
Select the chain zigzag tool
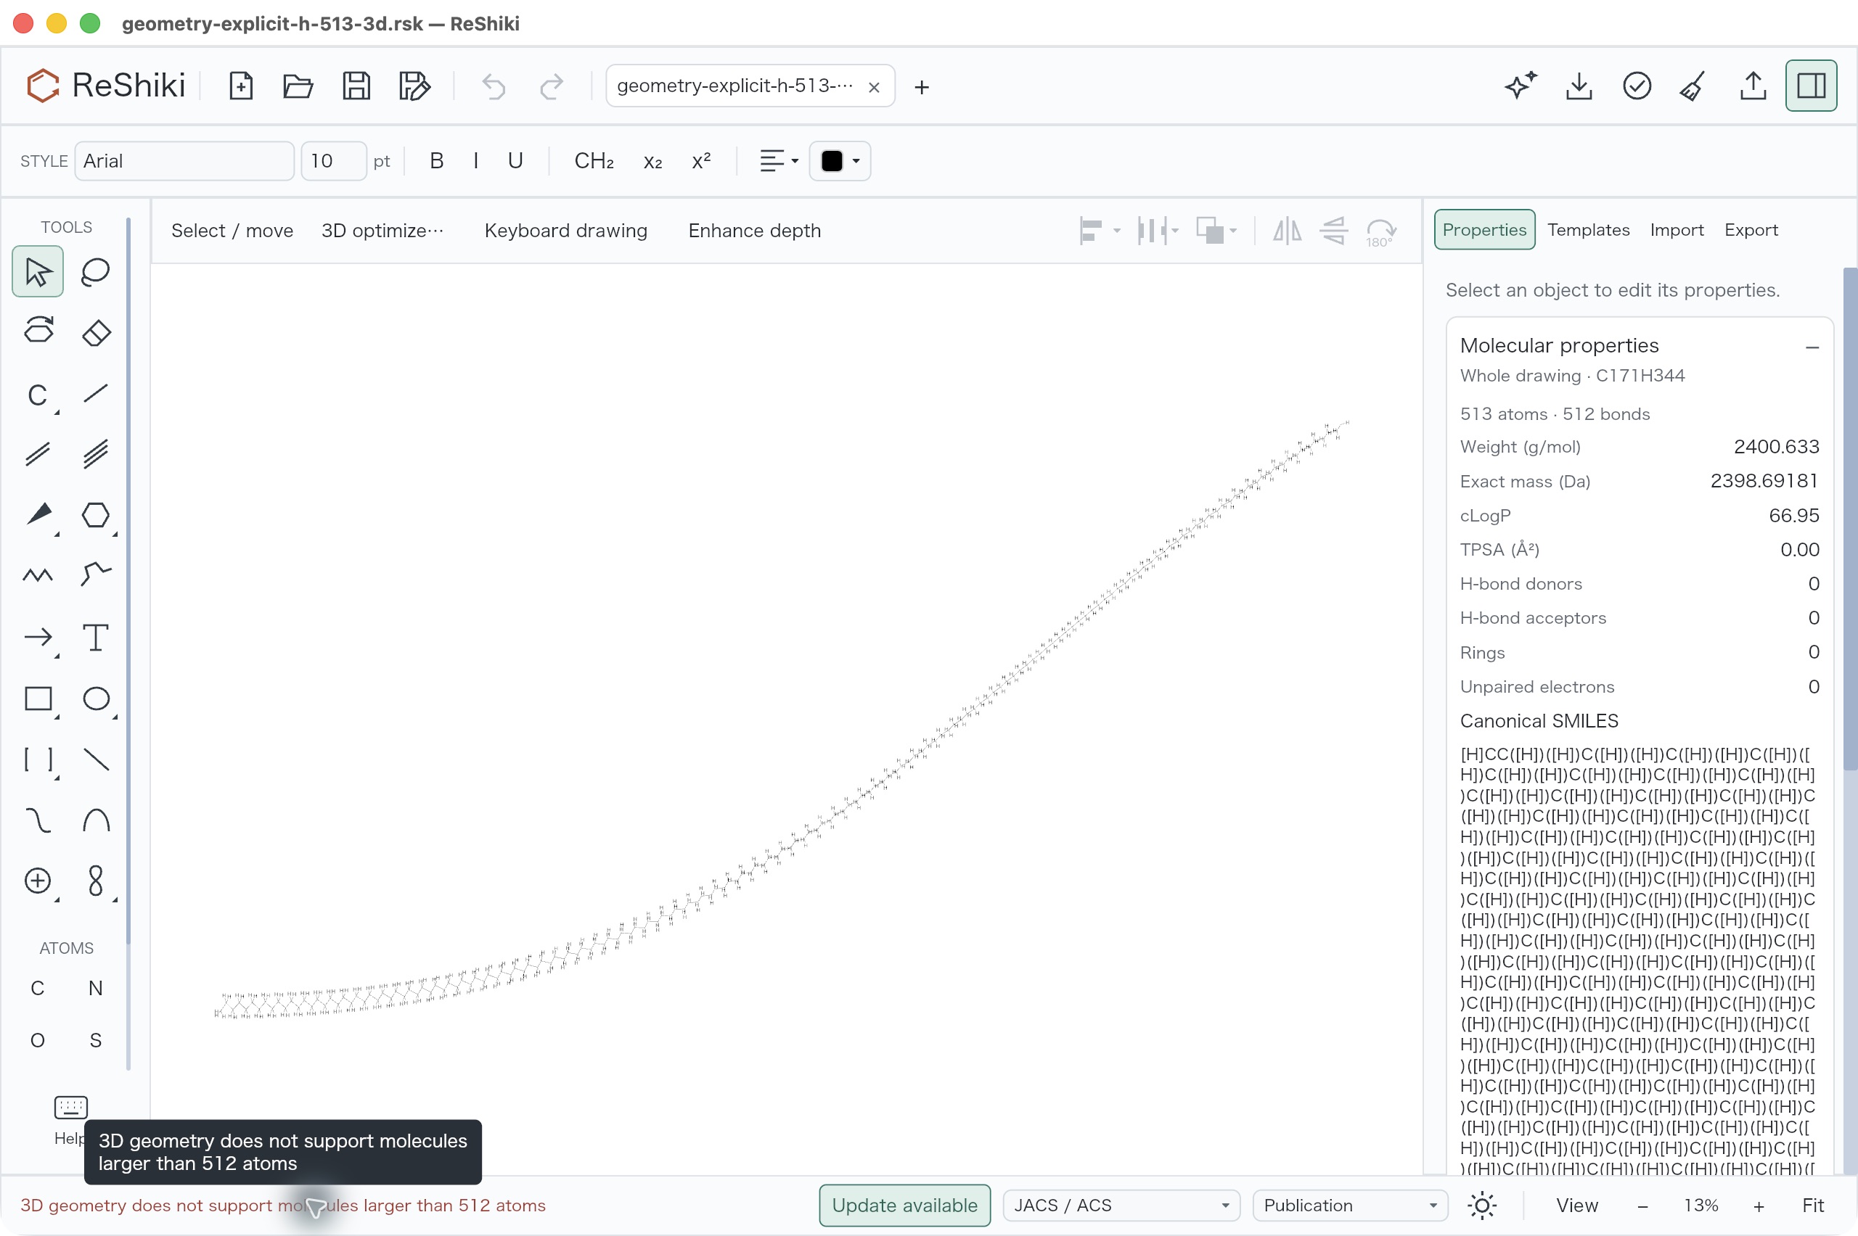pyautogui.click(x=38, y=576)
